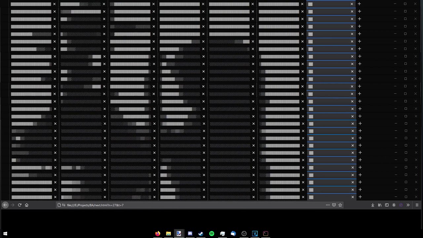Reload the current page

[x=19, y=205]
